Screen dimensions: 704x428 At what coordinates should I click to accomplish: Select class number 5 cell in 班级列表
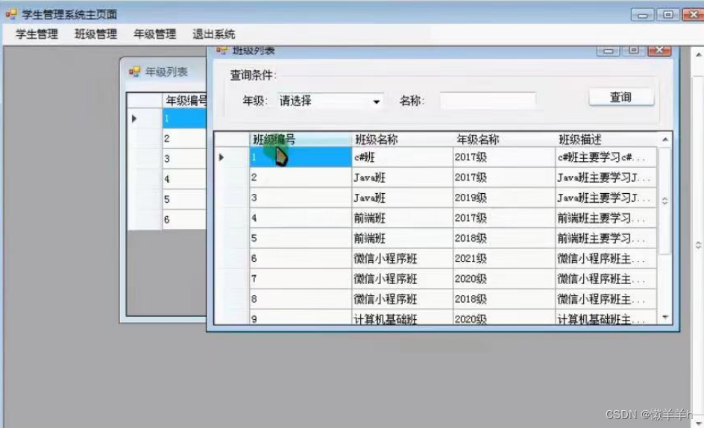[301, 238]
